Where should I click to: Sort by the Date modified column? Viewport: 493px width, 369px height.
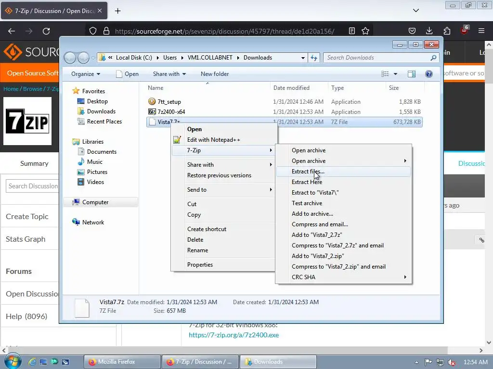point(298,88)
